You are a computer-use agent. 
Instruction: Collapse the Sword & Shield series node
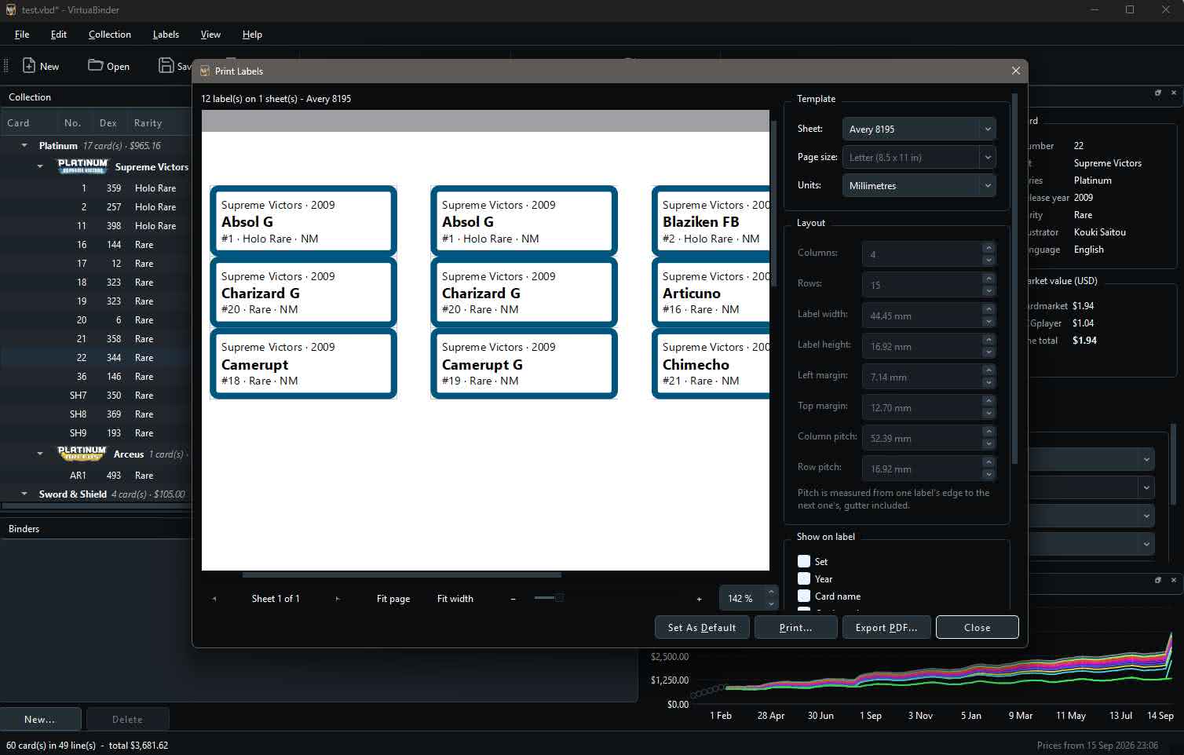(24, 494)
